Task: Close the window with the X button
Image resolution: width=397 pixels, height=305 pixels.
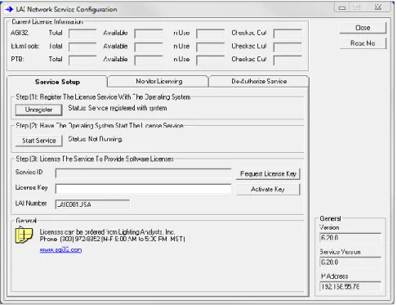Action: (x=378, y=7)
